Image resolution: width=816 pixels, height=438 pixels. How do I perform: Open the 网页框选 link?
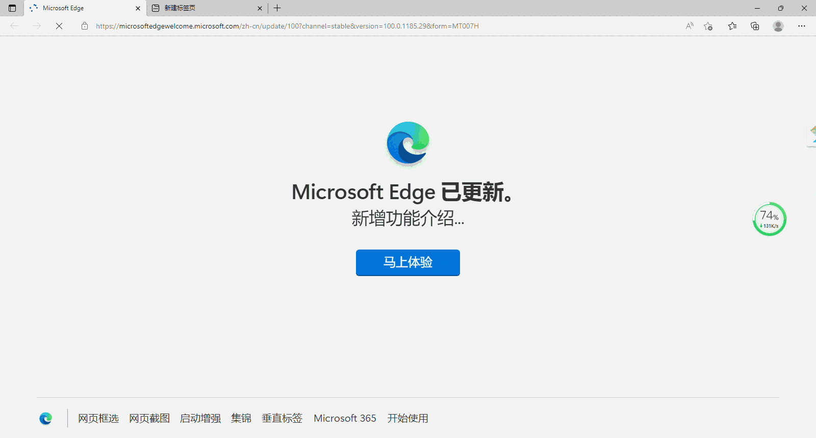pos(98,418)
